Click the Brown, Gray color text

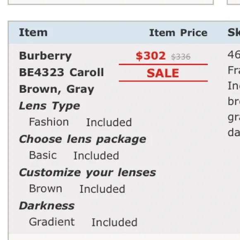point(57,89)
